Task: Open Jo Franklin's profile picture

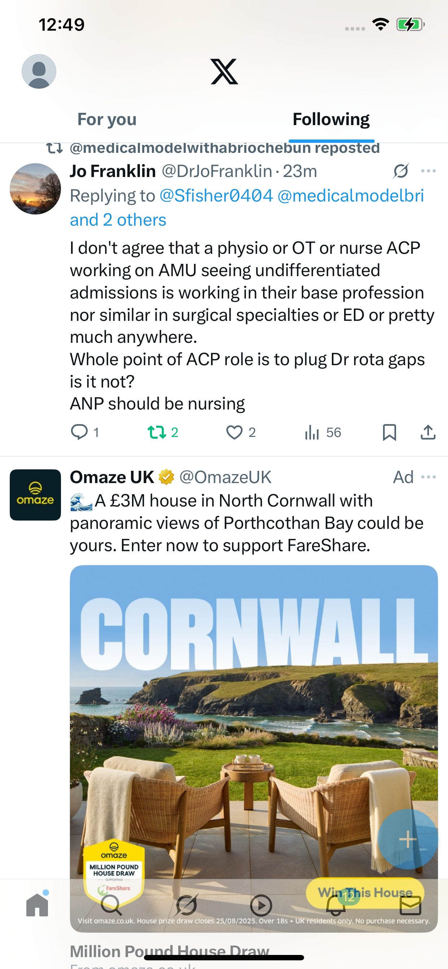Action: click(x=35, y=189)
